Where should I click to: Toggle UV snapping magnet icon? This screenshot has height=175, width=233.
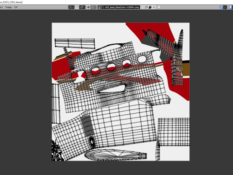[77, 7]
